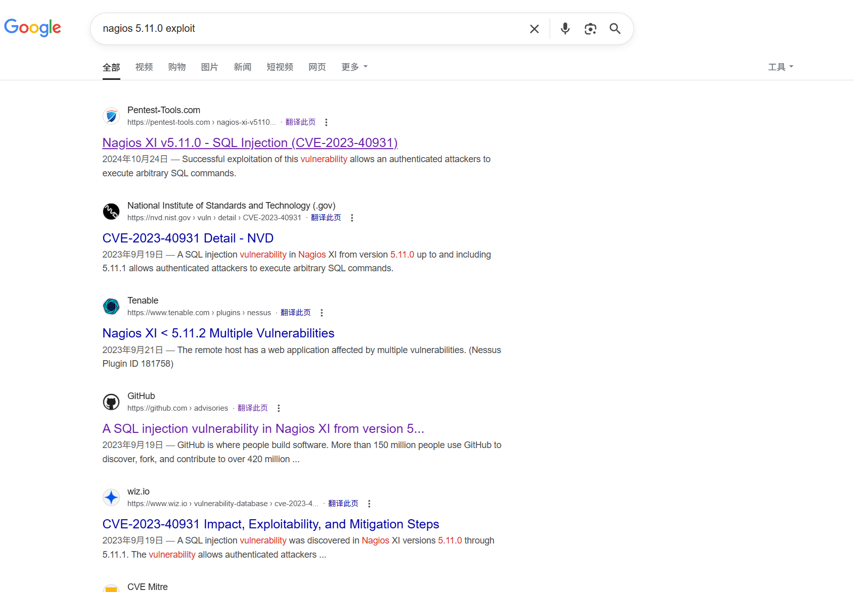
Task: Click the Pentest-Tools.com site name
Action: pyautogui.click(x=164, y=110)
